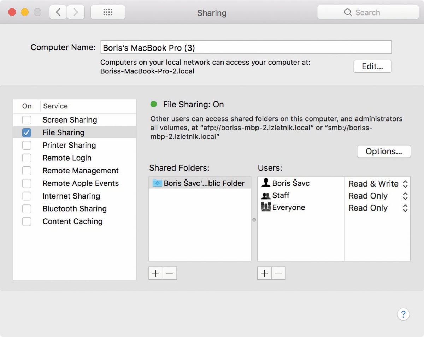
Task: Open the Options... button
Action: point(384,151)
